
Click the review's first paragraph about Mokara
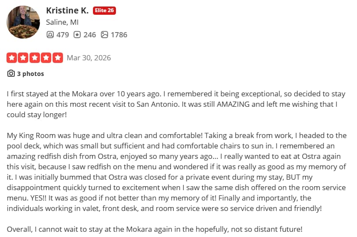(x=176, y=104)
